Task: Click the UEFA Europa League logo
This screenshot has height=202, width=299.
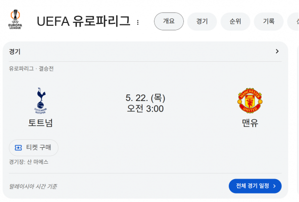Action: click(x=15, y=19)
